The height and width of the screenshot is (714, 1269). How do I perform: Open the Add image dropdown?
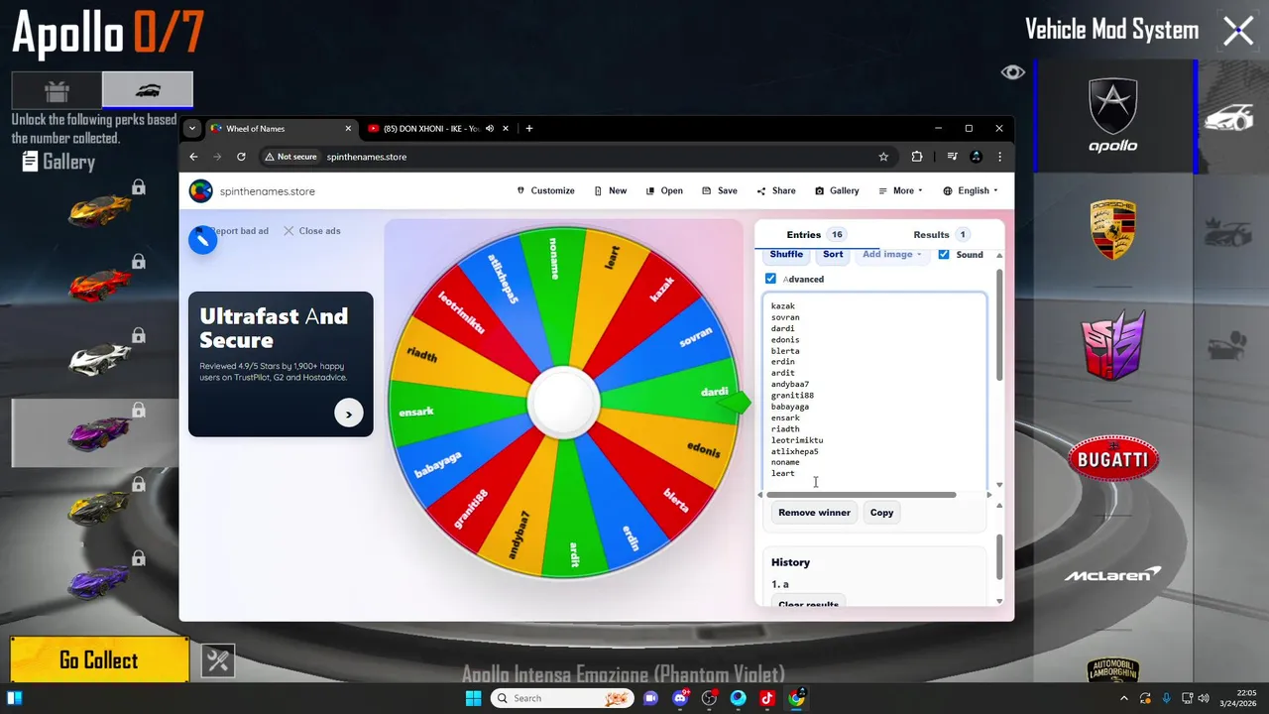891,255
